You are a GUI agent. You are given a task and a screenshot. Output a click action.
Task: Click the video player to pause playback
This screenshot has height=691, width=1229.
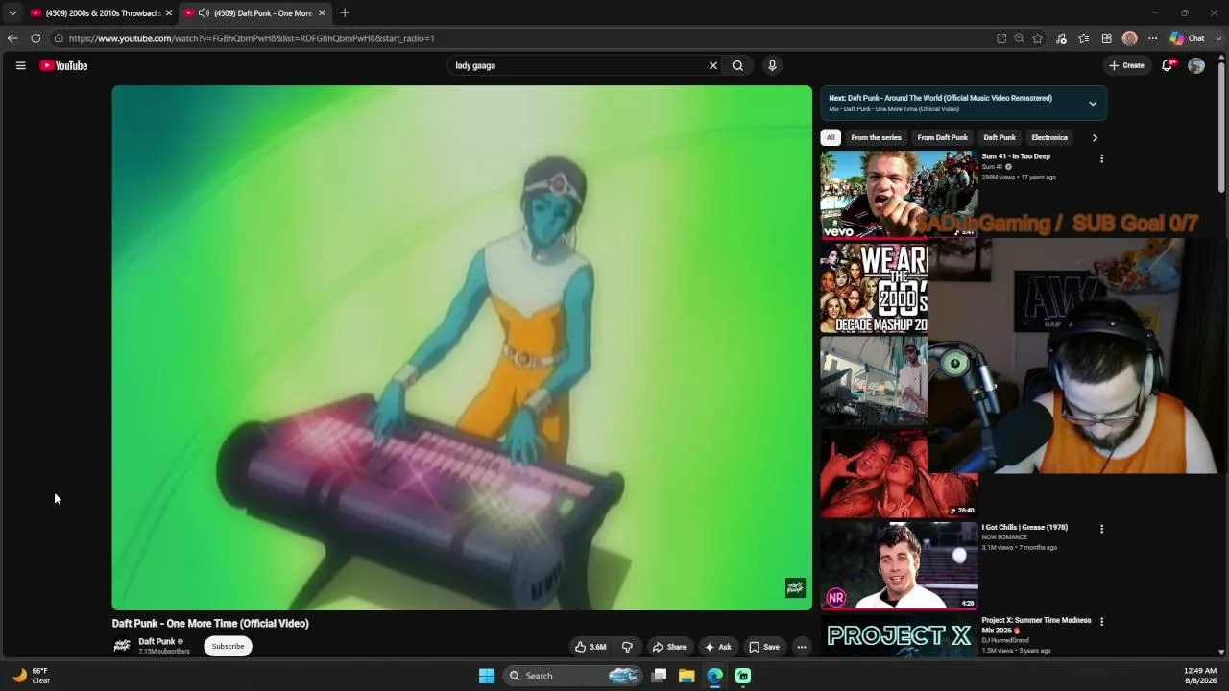tap(462, 347)
